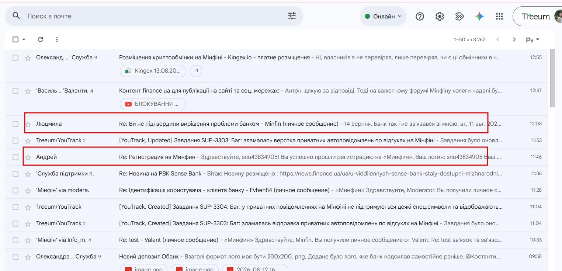Refresh the inbox list
The height and width of the screenshot is (271, 562).
click(x=41, y=39)
